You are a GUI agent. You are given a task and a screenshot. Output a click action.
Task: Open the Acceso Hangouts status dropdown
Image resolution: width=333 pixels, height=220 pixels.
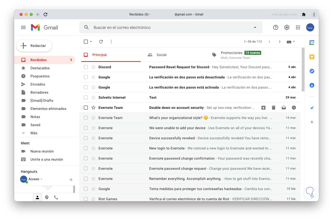[x=41, y=179]
